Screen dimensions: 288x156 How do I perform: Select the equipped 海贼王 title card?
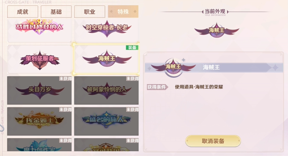[x=106, y=59]
